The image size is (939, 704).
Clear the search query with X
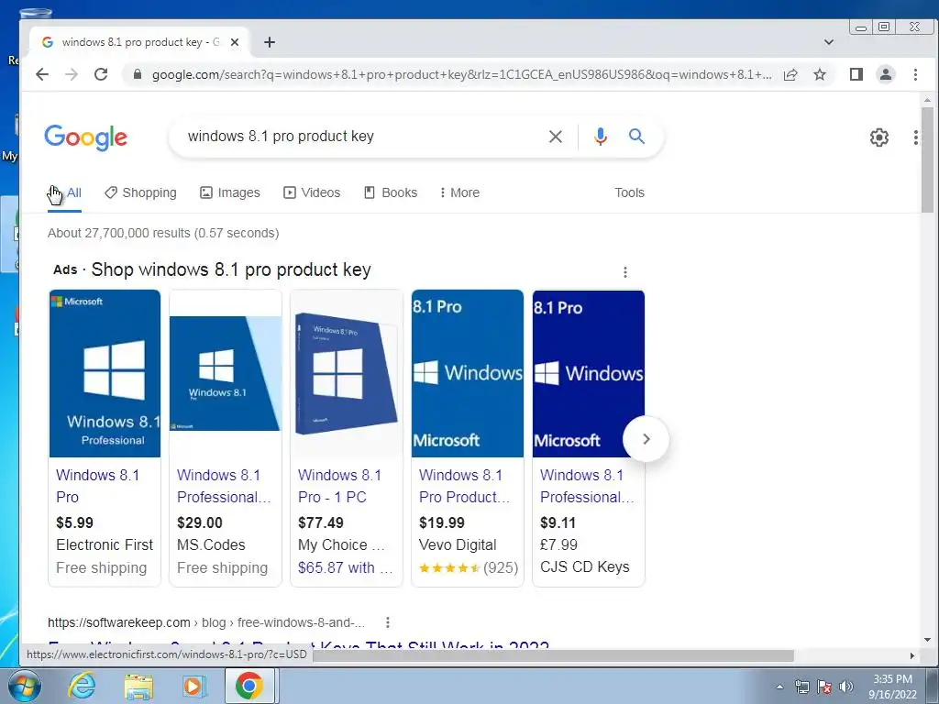(x=555, y=137)
